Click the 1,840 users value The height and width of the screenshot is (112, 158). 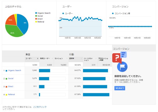34,70
